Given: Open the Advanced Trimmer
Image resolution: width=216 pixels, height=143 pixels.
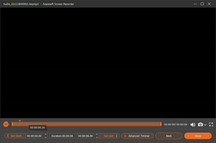Looking at the screenshot, I should click(137, 136).
